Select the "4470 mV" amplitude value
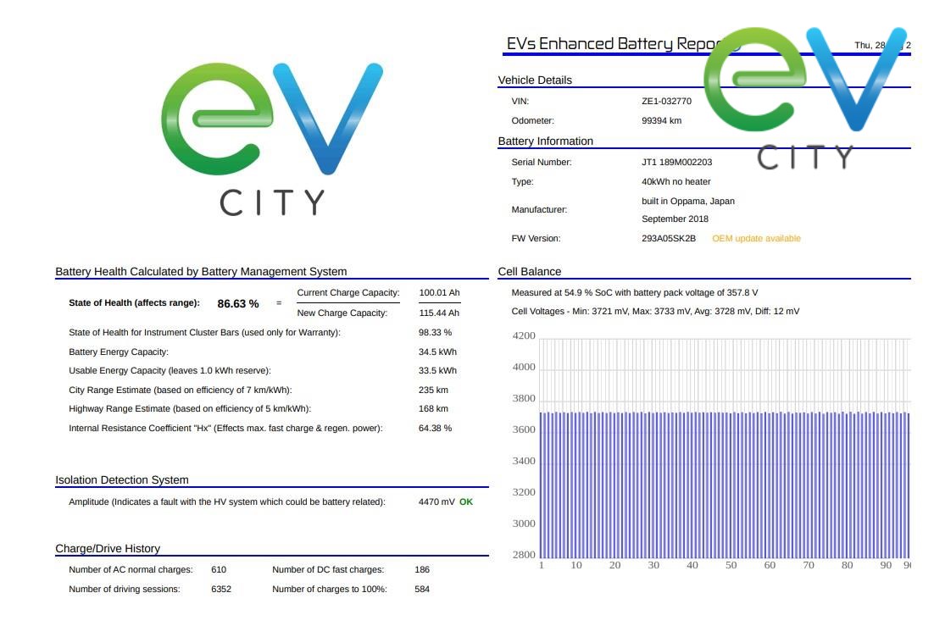 (x=436, y=501)
